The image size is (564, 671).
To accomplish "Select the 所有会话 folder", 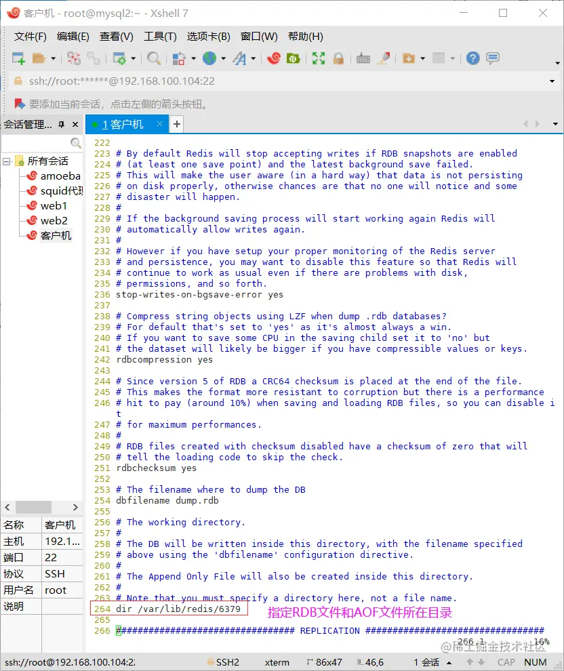I will 47,161.
